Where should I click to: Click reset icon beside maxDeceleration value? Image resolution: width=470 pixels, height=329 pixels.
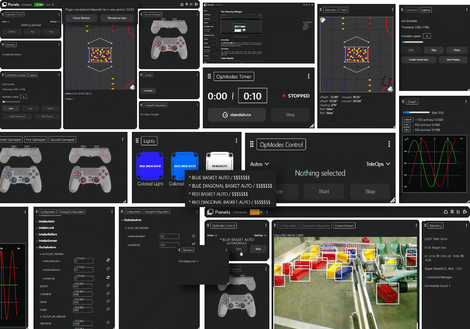[107, 269]
